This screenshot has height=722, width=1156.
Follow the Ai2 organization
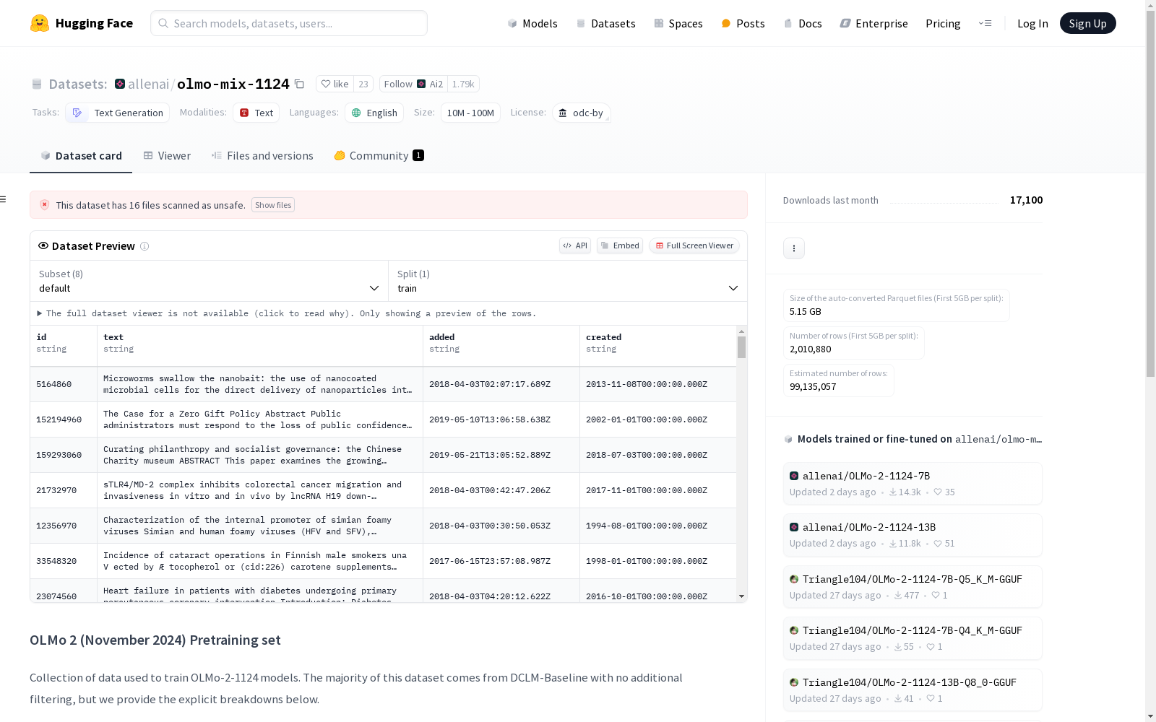(x=413, y=84)
